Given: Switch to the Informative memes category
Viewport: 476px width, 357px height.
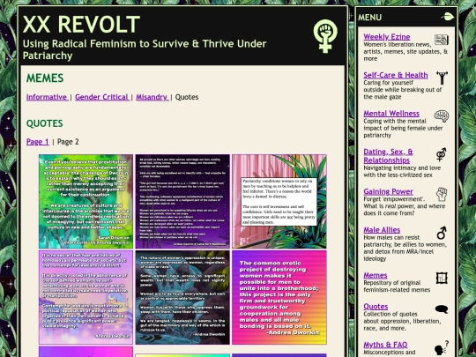Looking at the screenshot, I should (x=47, y=97).
